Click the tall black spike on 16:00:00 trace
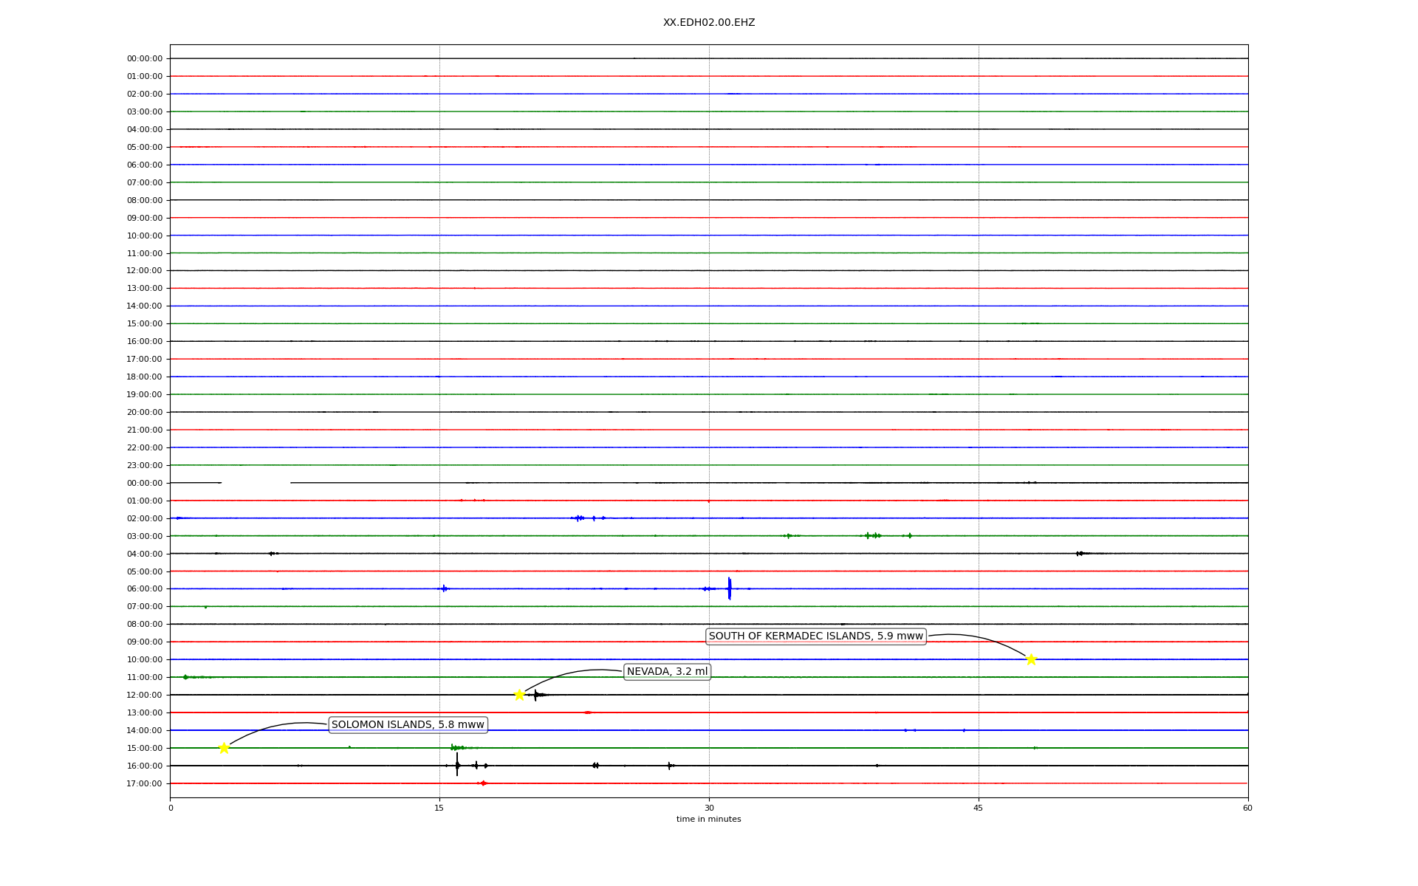This screenshot has width=1418, height=886. [457, 765]
